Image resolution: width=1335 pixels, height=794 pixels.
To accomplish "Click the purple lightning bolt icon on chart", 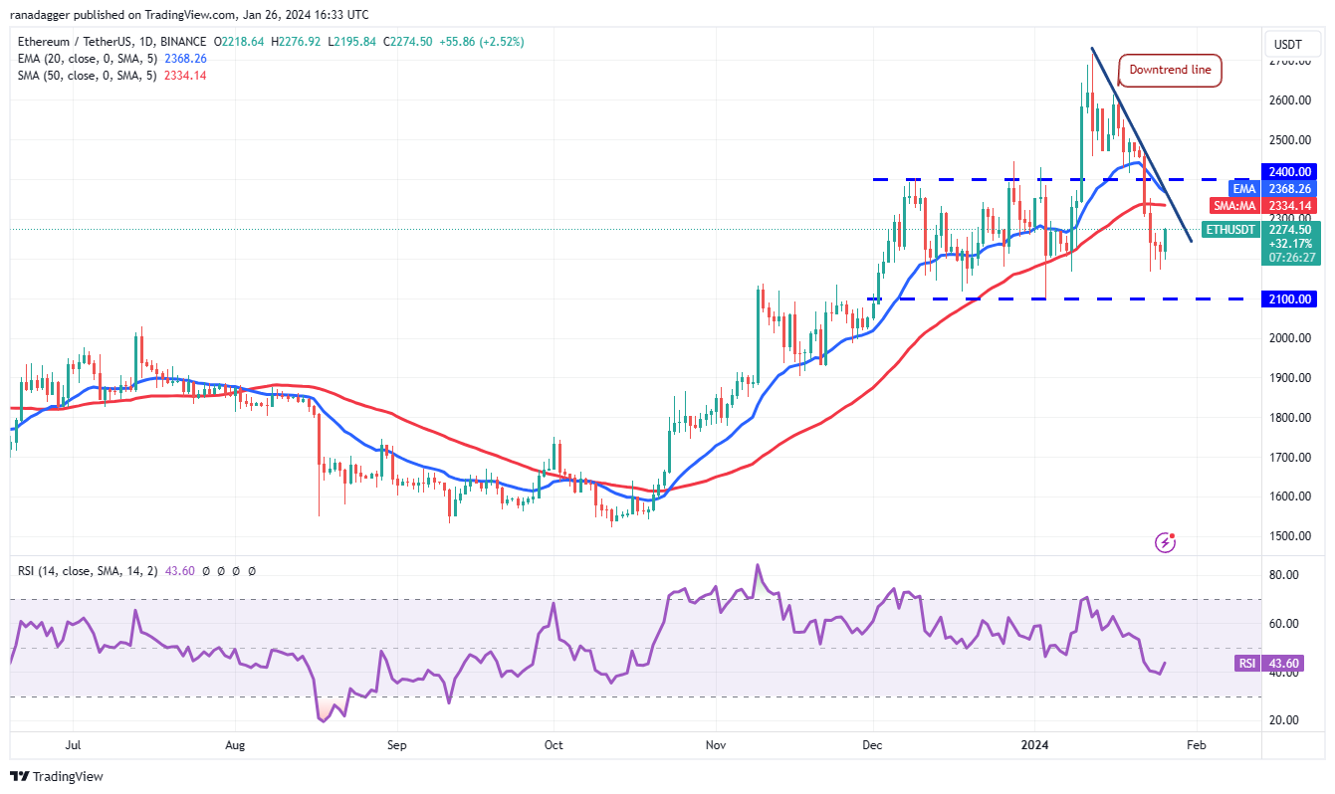I will (x=1165, y=542).
